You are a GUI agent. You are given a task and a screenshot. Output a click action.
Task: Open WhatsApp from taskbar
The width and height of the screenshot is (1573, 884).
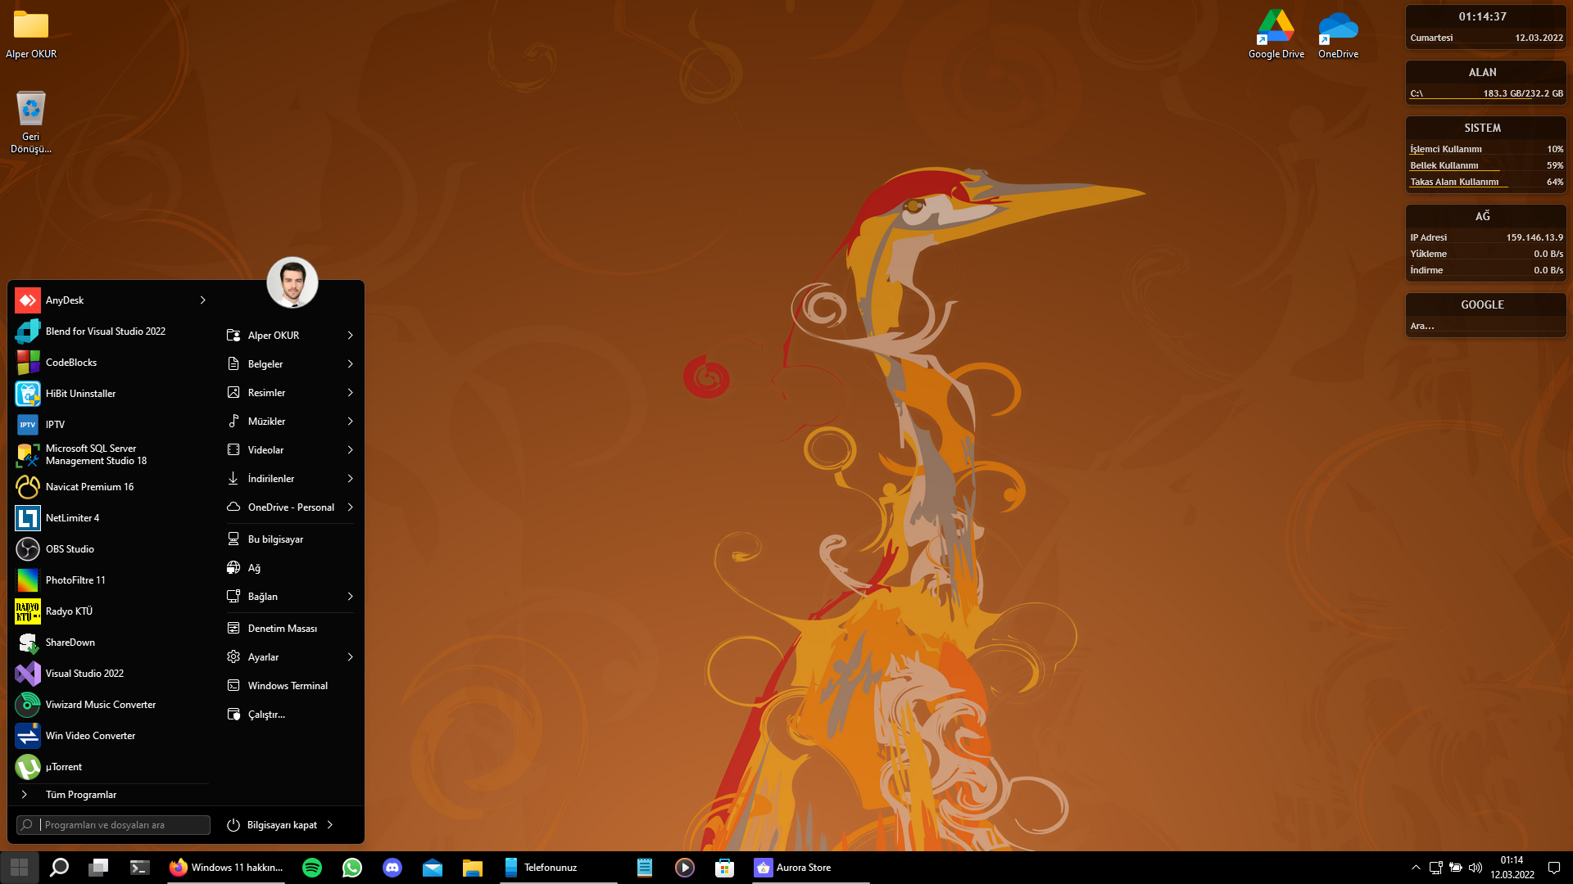[352, 868]
